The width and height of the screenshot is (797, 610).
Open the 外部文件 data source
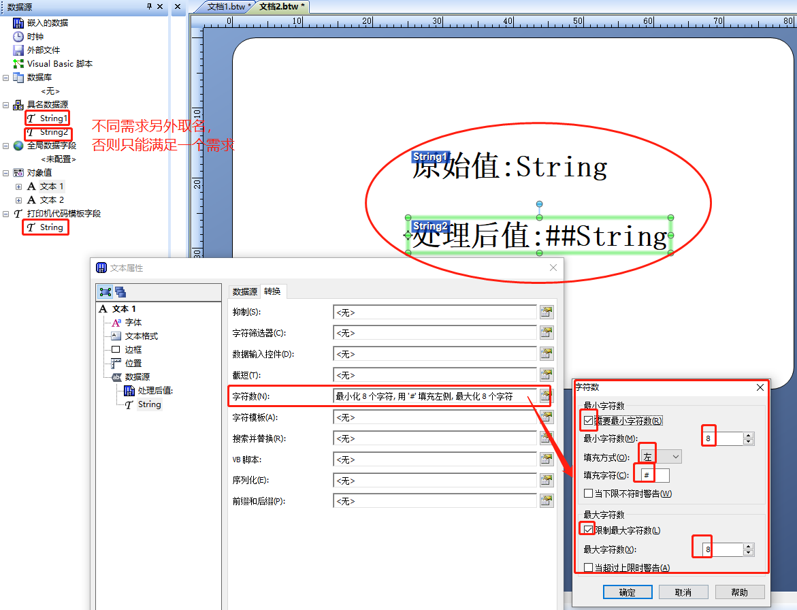(x=17, y=50)
